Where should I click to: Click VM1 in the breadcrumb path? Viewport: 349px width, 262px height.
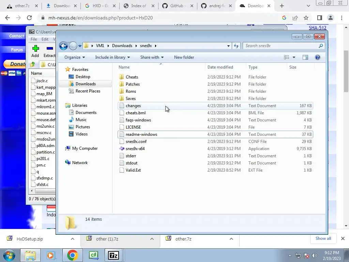(x=100, y=46)
